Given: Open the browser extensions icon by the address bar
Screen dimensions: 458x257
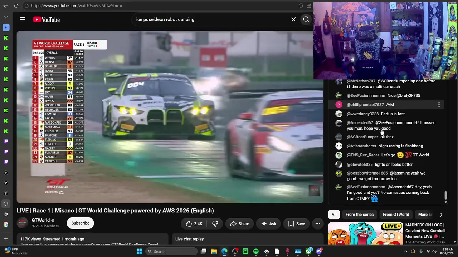Looking at the screenshot, I should click(x=309, y=6).
